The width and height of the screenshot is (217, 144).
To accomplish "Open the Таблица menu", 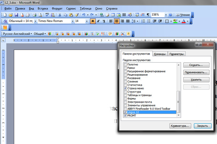I will coord(85,9).
